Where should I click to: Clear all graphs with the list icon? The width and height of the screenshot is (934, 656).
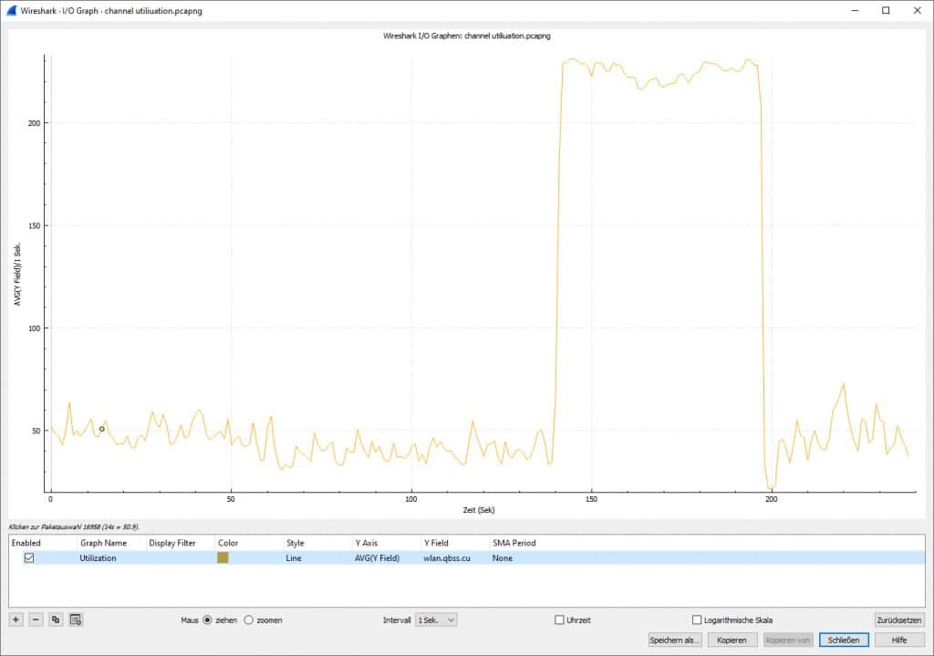click(x=76, y=620)
